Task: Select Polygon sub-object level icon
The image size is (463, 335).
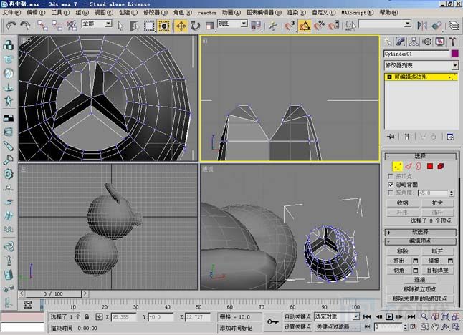Action: [x=430, y=166]
